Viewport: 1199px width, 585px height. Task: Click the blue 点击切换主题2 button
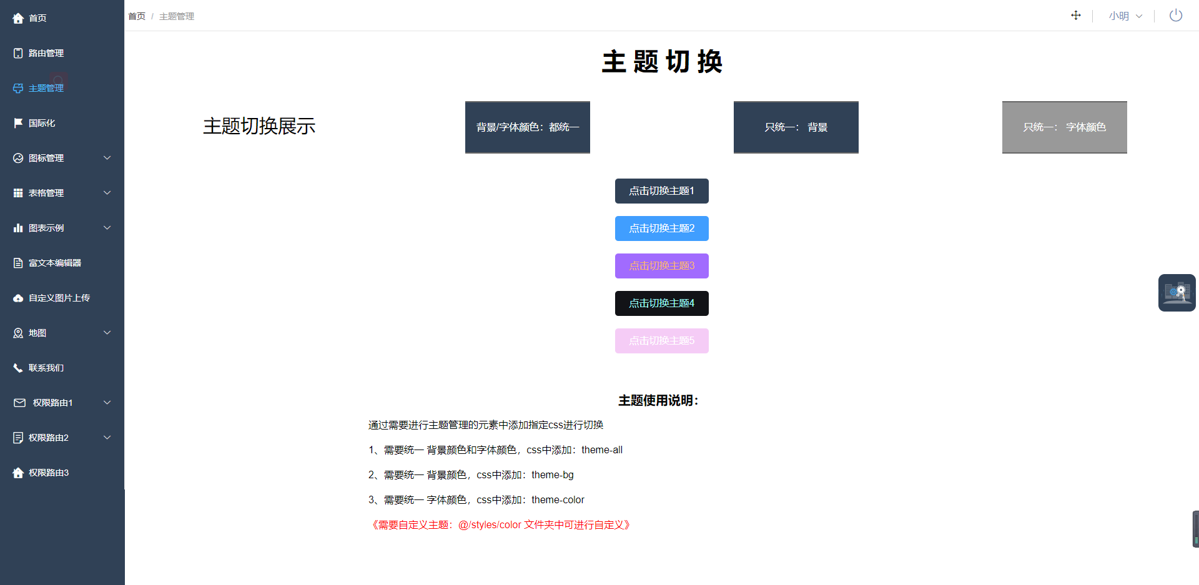[662, 229]
